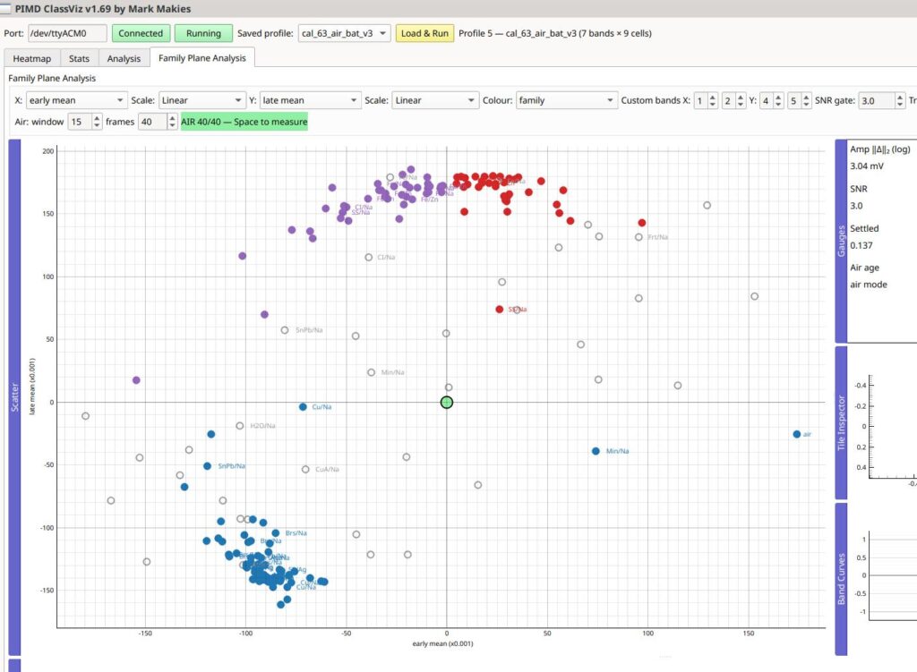Screen dimensions: 917x672
Task: Open the Saved profile dropdown
Action: 344,33
